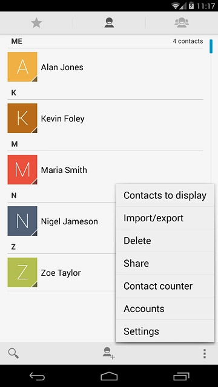Switch to the Groups tab icon
This screenshot has width=218, height=387.
tap(182, 23)
